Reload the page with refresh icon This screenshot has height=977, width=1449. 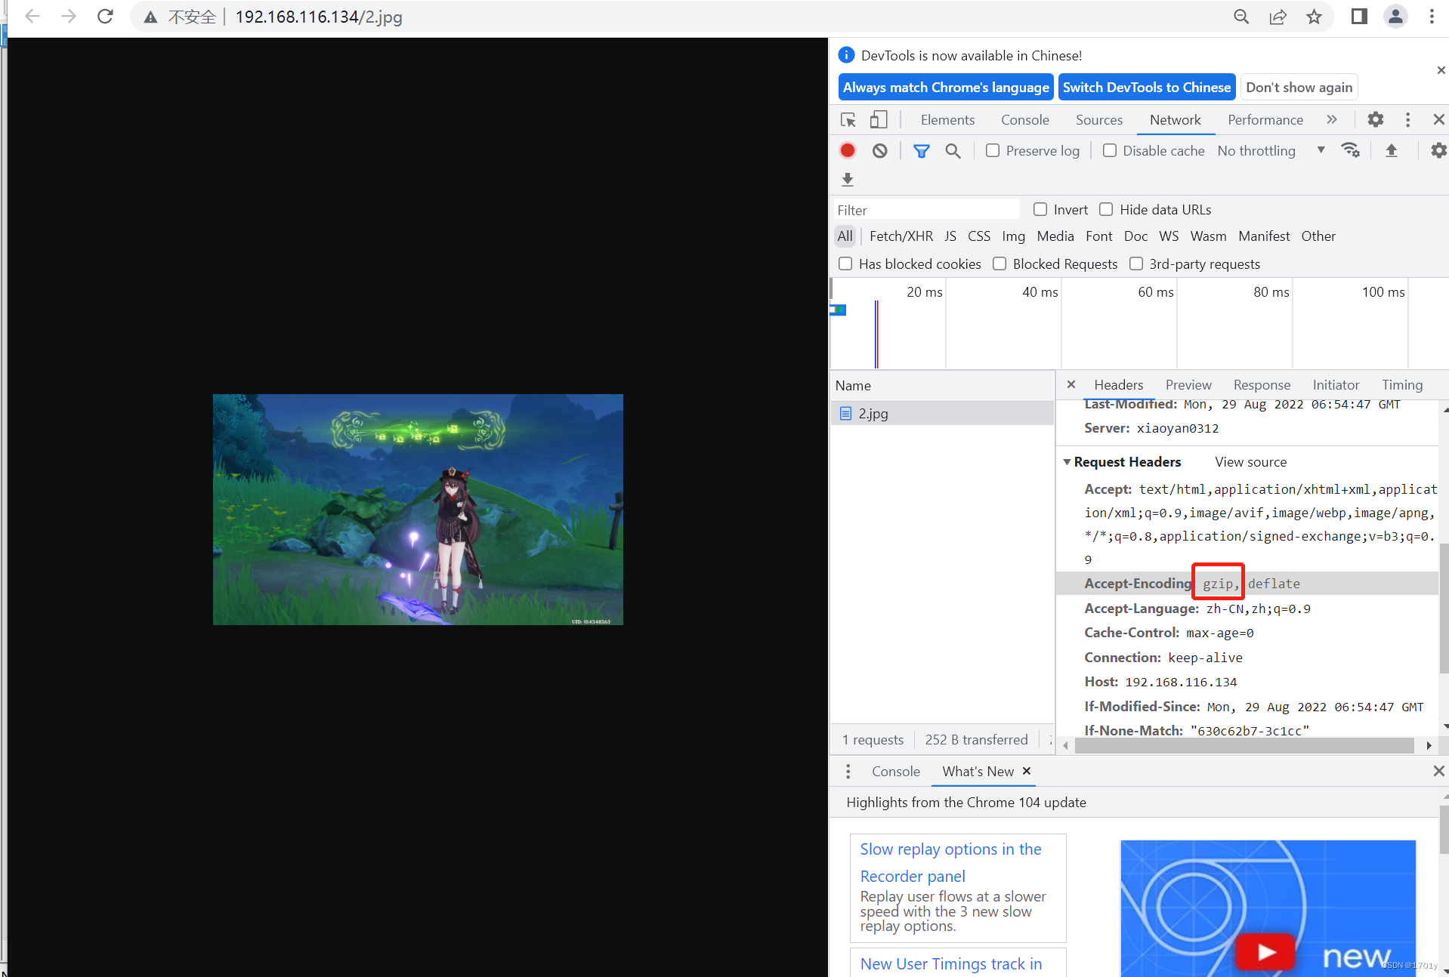coord(105,17)
